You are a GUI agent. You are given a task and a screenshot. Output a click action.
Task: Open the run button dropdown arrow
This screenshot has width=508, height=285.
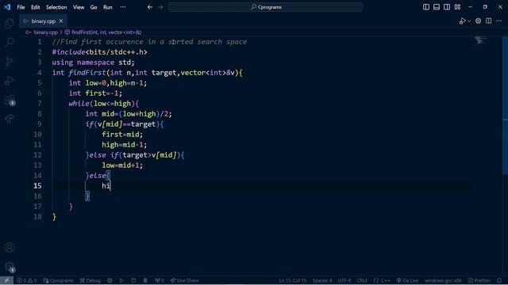[469, 21]
